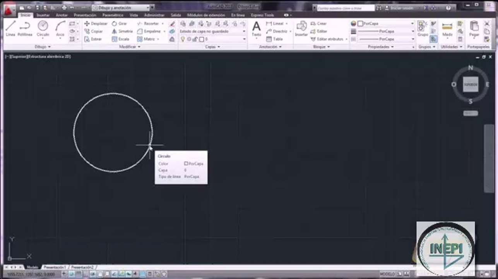Viewport: 498px width, 279px height.
Task: Switch to the Anotar ribbon tab
Action: tap(62, 15)
